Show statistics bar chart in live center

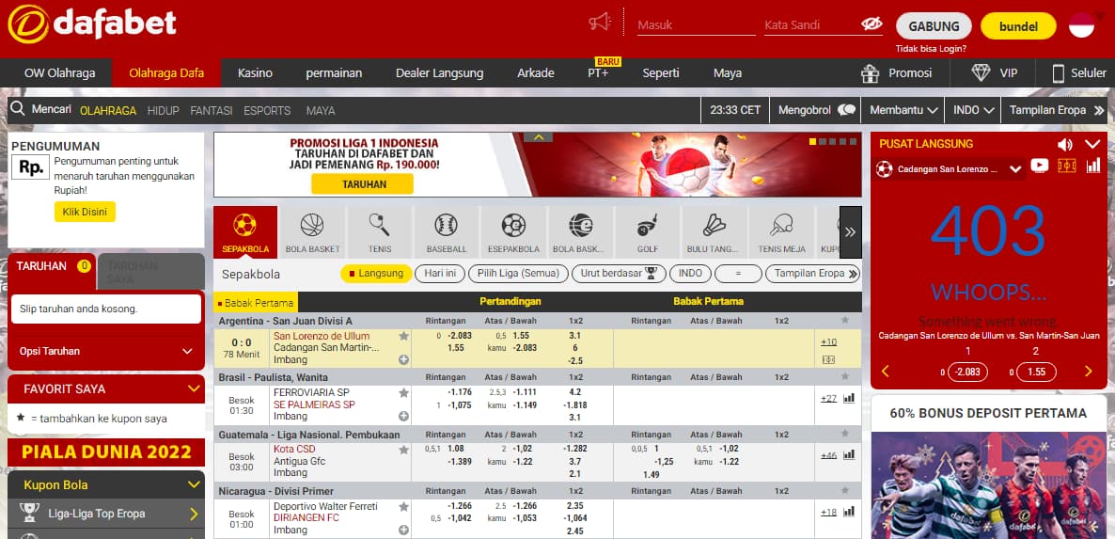1093,166
